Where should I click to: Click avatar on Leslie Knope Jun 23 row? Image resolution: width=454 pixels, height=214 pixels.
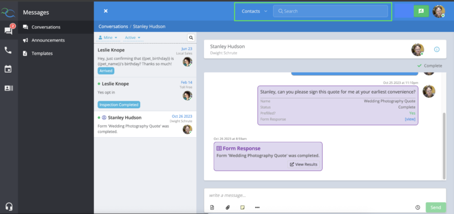tap(187, 61)
